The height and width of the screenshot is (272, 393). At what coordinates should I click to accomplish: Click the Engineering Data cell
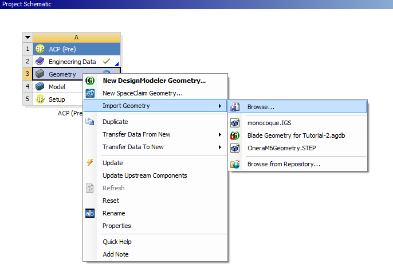tap(77, 62)
